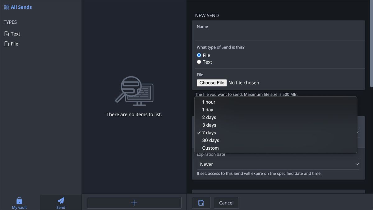Screen dimensions: 373x210
Task: Select the Text type icon in sidebar
Action: 7,34
